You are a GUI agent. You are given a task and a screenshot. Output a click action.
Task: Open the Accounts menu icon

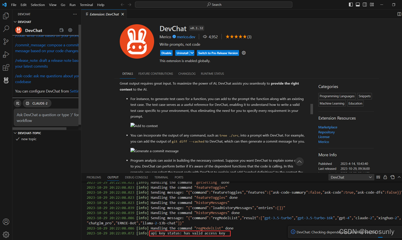coord(6,222)
